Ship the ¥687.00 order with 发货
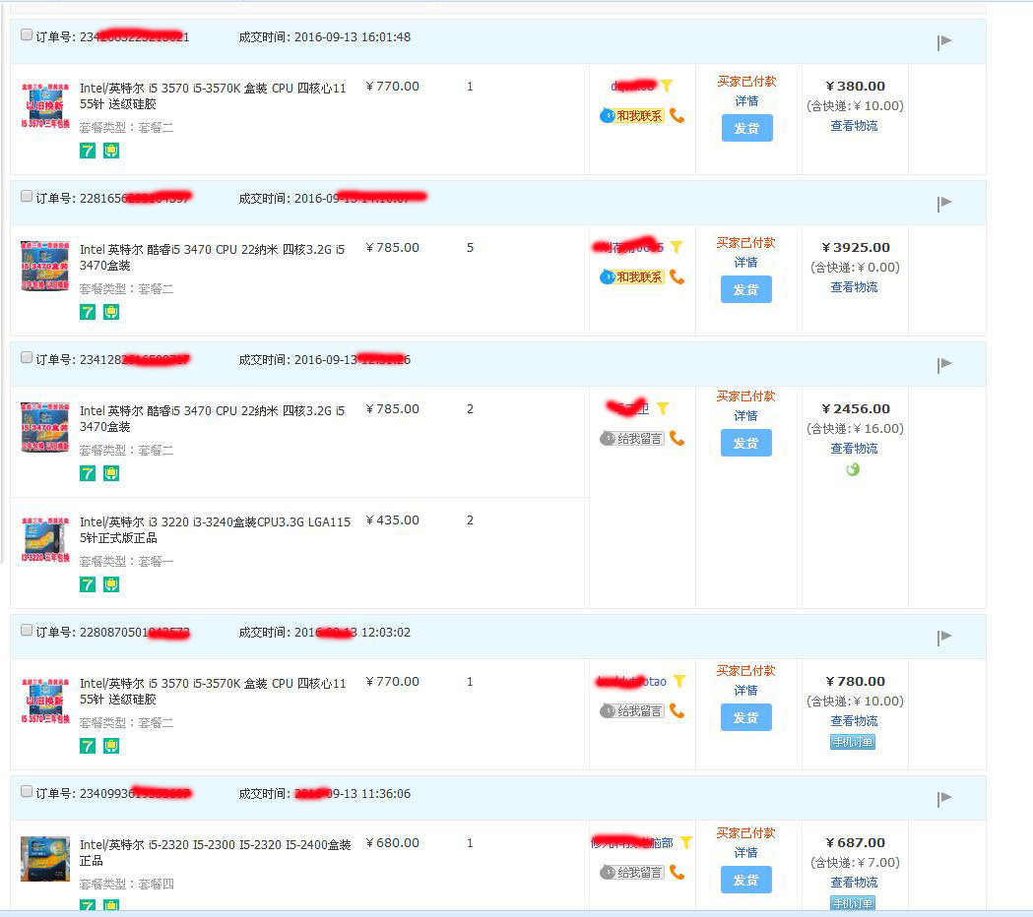Viewport: 1033px width, 917px height. (746, 881)
